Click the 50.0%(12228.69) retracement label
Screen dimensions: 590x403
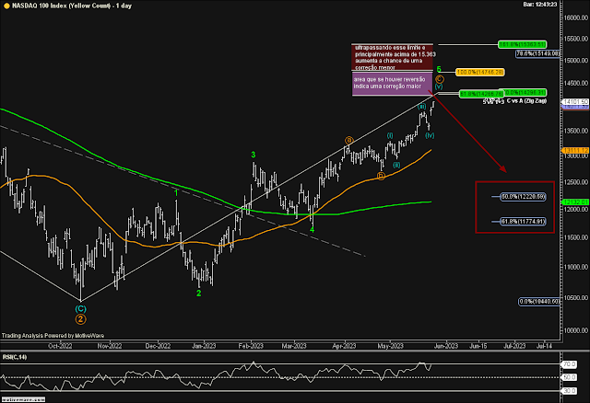[x=523, y=196]
